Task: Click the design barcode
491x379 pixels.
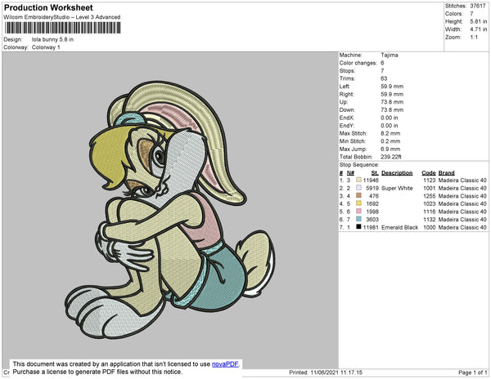Action: coord(63,28)
